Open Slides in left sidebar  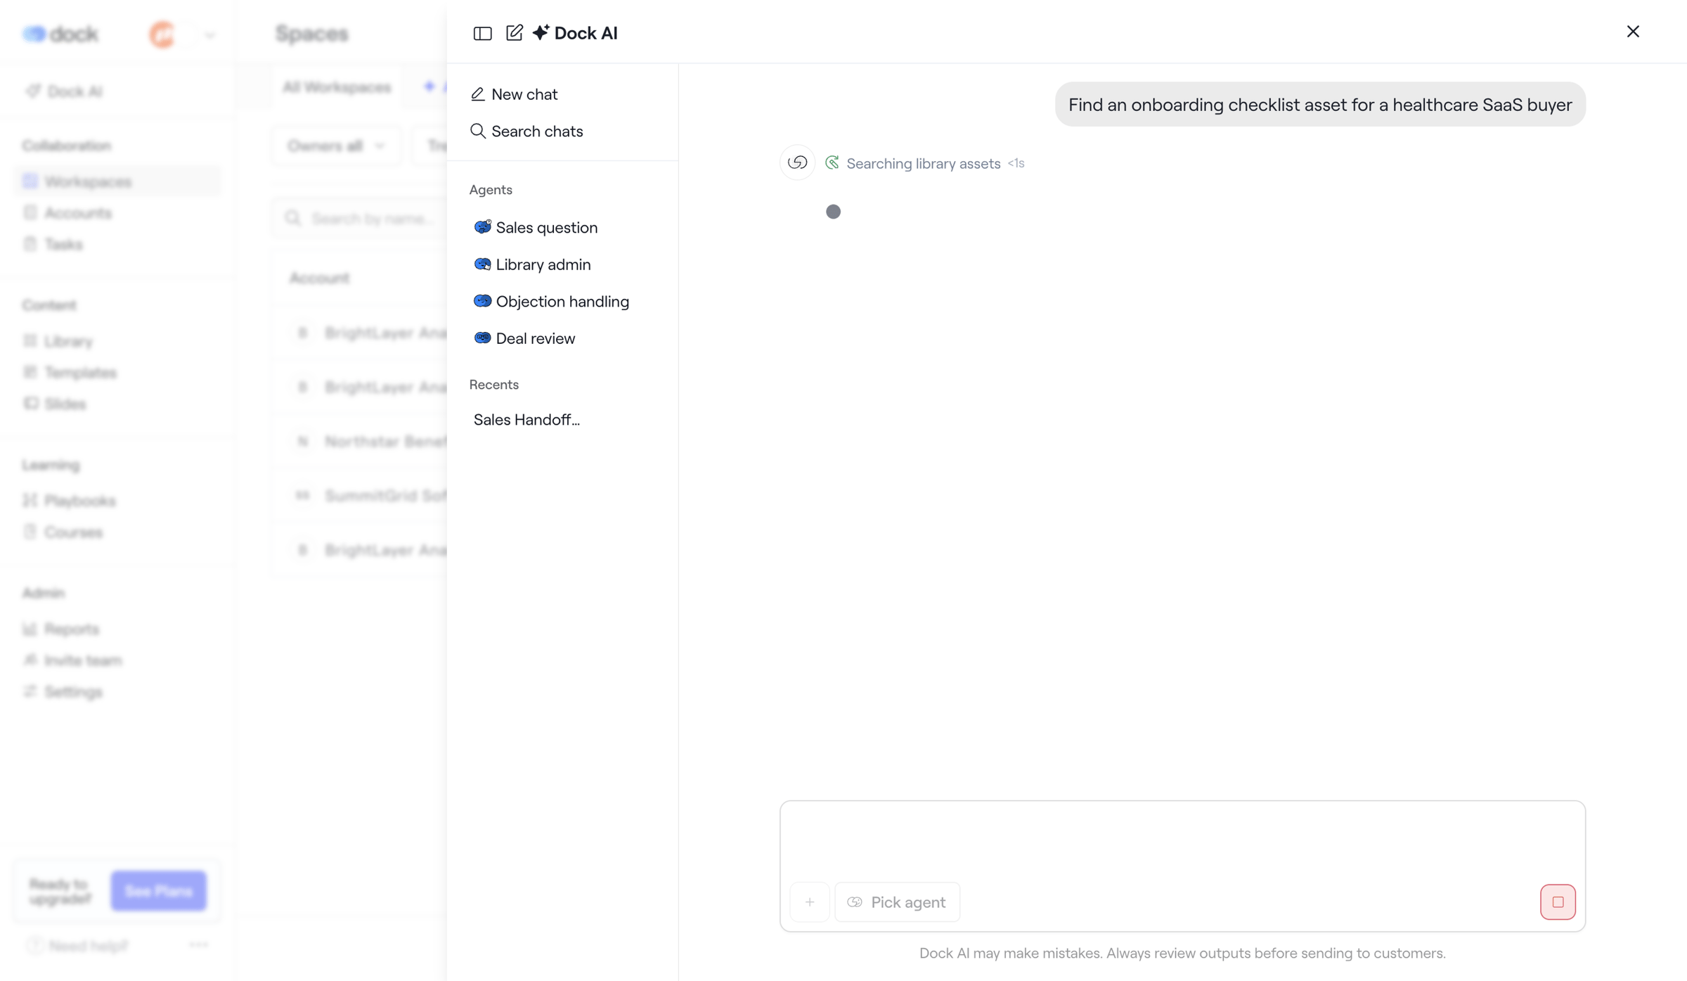tap(65, 404)
